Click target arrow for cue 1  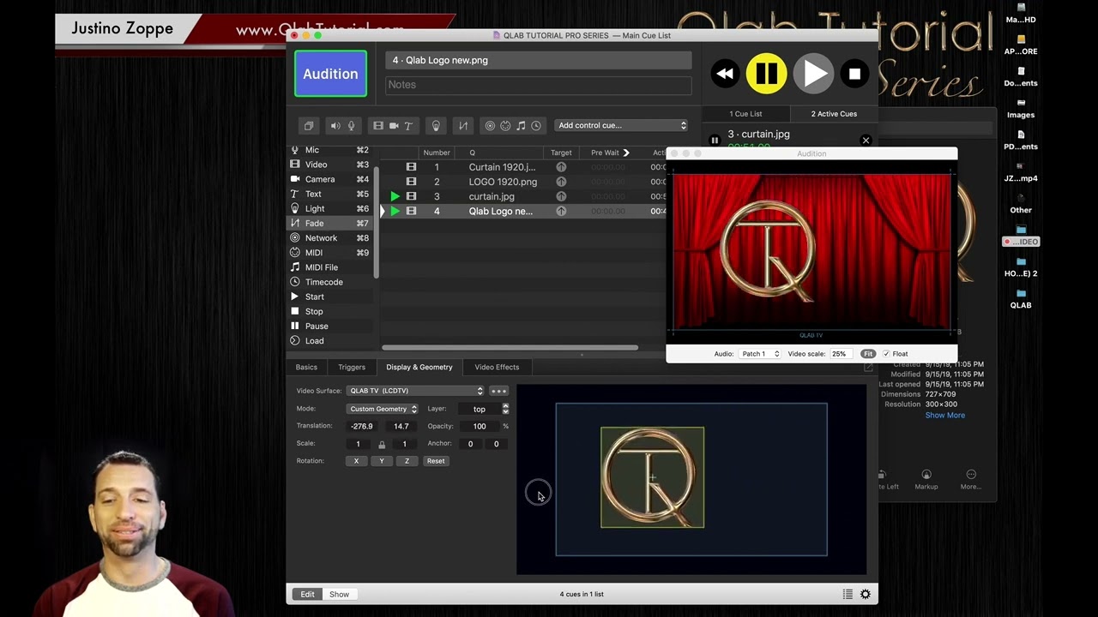pyautogui.click(x=561, y=167)
